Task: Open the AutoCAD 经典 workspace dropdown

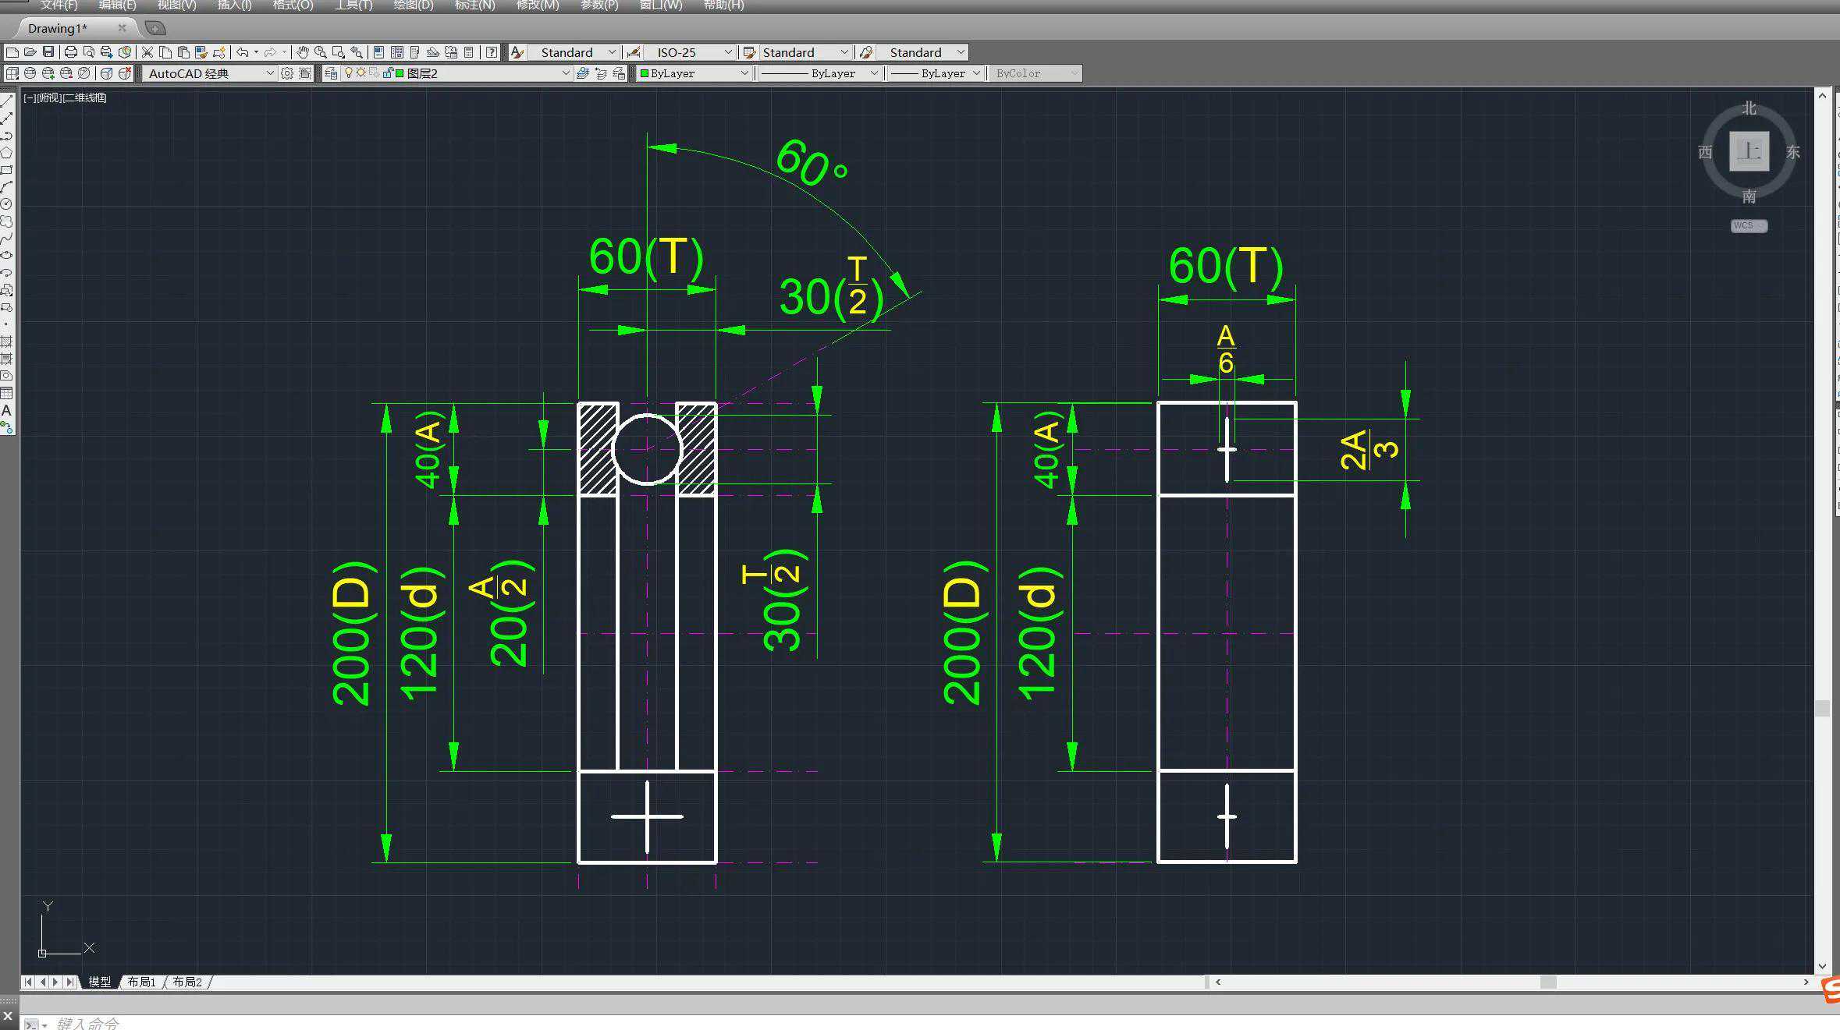Action: (270, 73)
